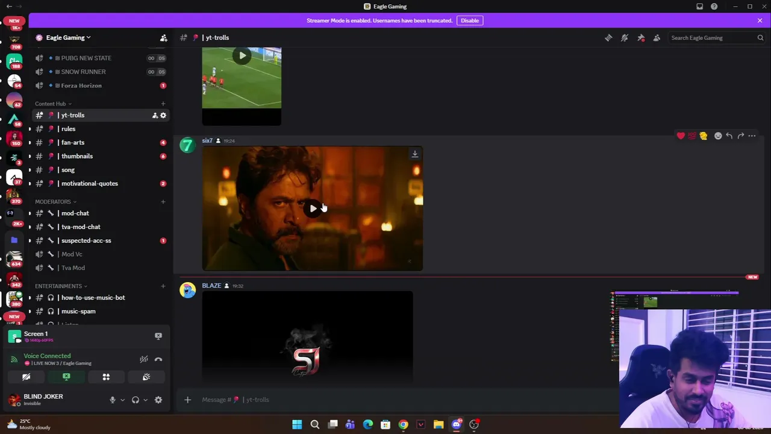Select the mod-chat channel
Viewport: 771px width, 434px height.
[x=100, y=213]
